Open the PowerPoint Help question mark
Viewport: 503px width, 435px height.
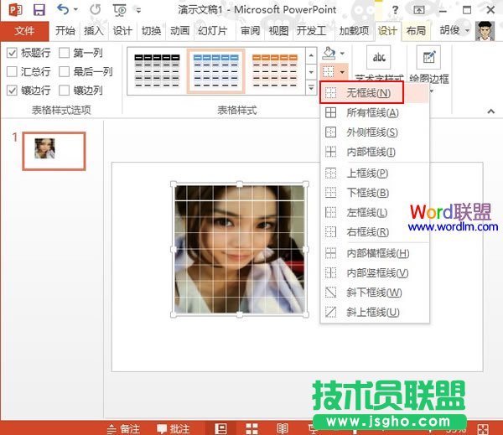pyautogui.click(x=395, y=10)
